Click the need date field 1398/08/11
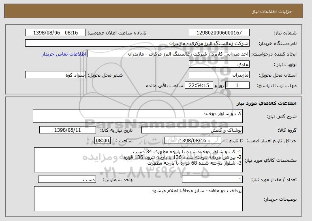Image resolution: width=312 pixels, height=221 pixels. pos(68,130)
